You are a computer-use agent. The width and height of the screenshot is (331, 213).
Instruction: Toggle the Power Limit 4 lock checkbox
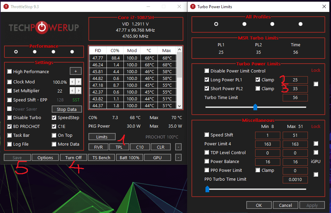tap(316, 144)
